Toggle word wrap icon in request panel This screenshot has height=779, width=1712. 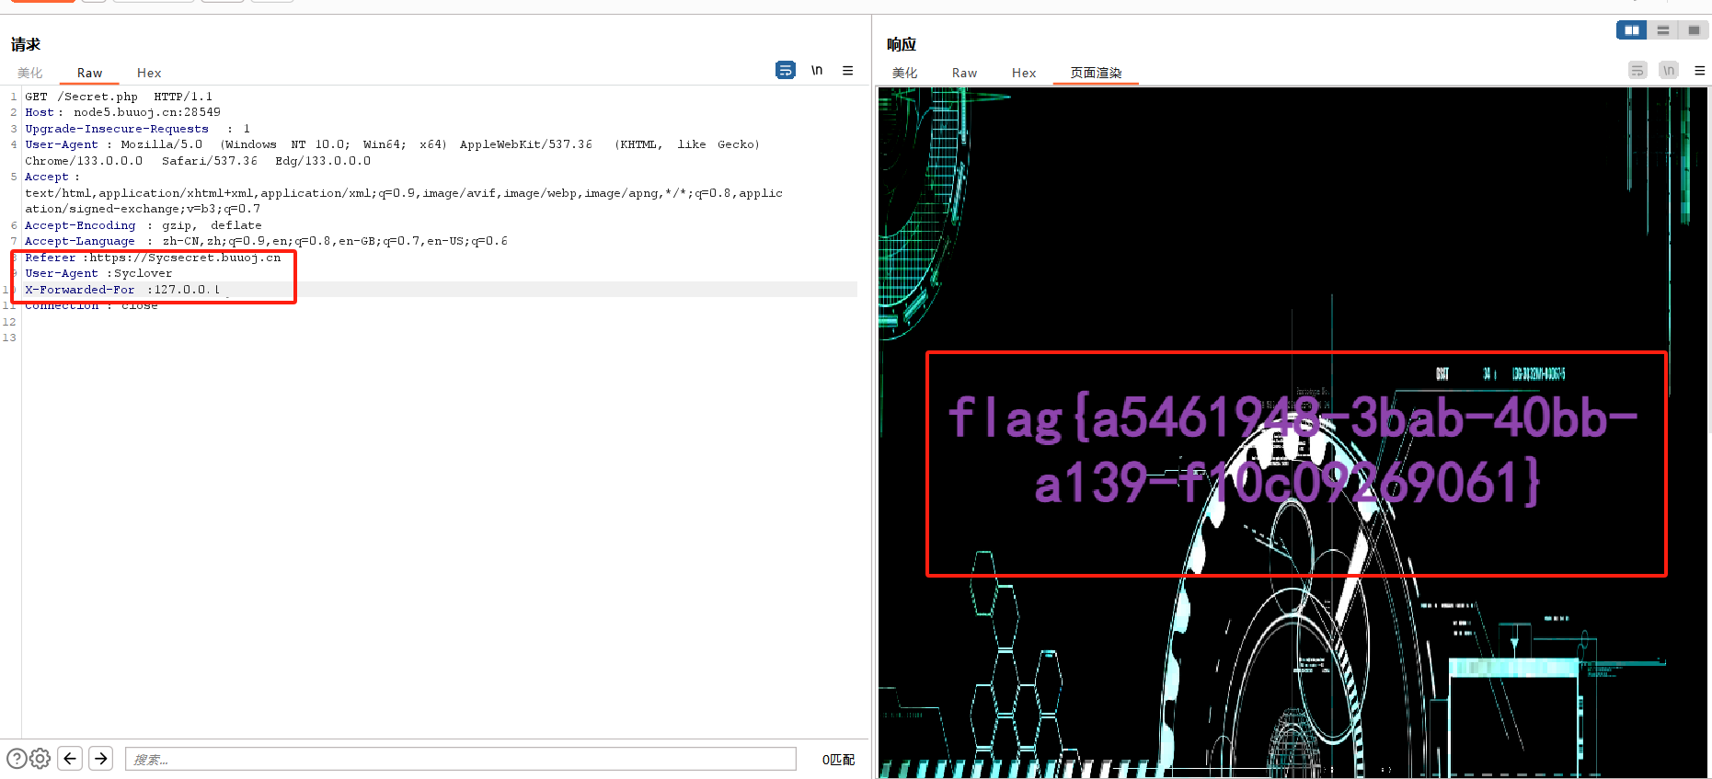point(786,70)
